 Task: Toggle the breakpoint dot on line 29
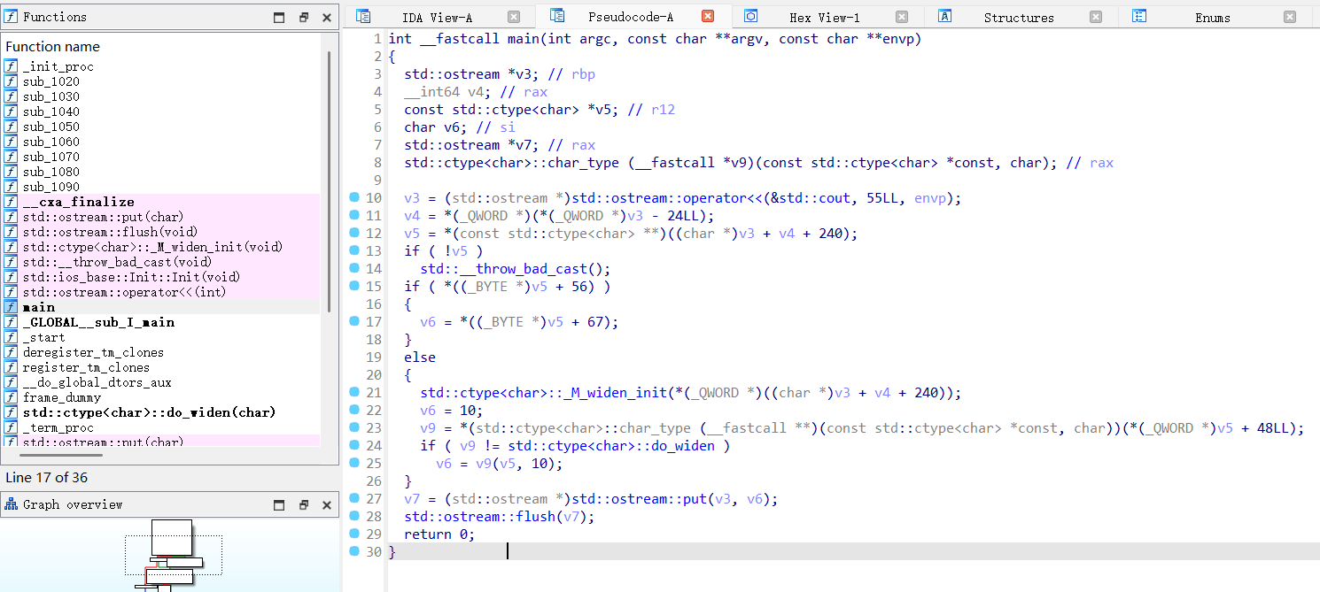click(x=354, y=534)
